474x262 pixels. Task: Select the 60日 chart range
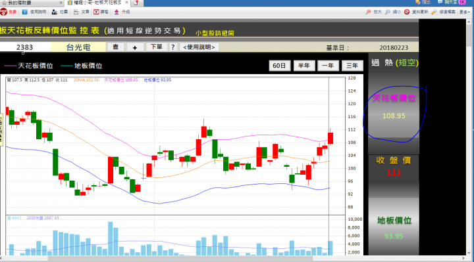coord(280,66)
